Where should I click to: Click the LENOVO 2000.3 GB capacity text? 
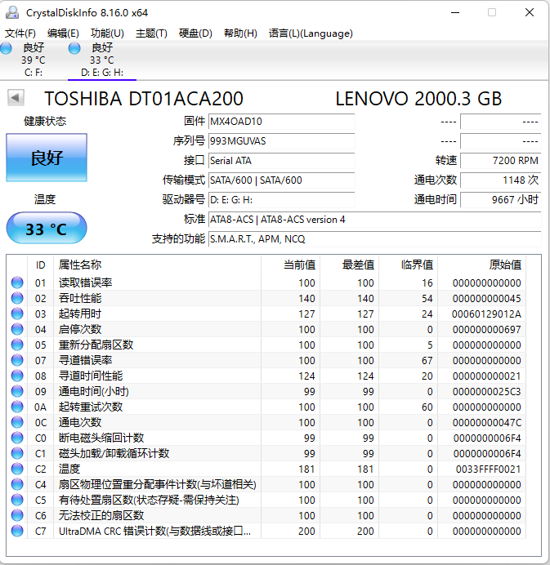(418, 98)
